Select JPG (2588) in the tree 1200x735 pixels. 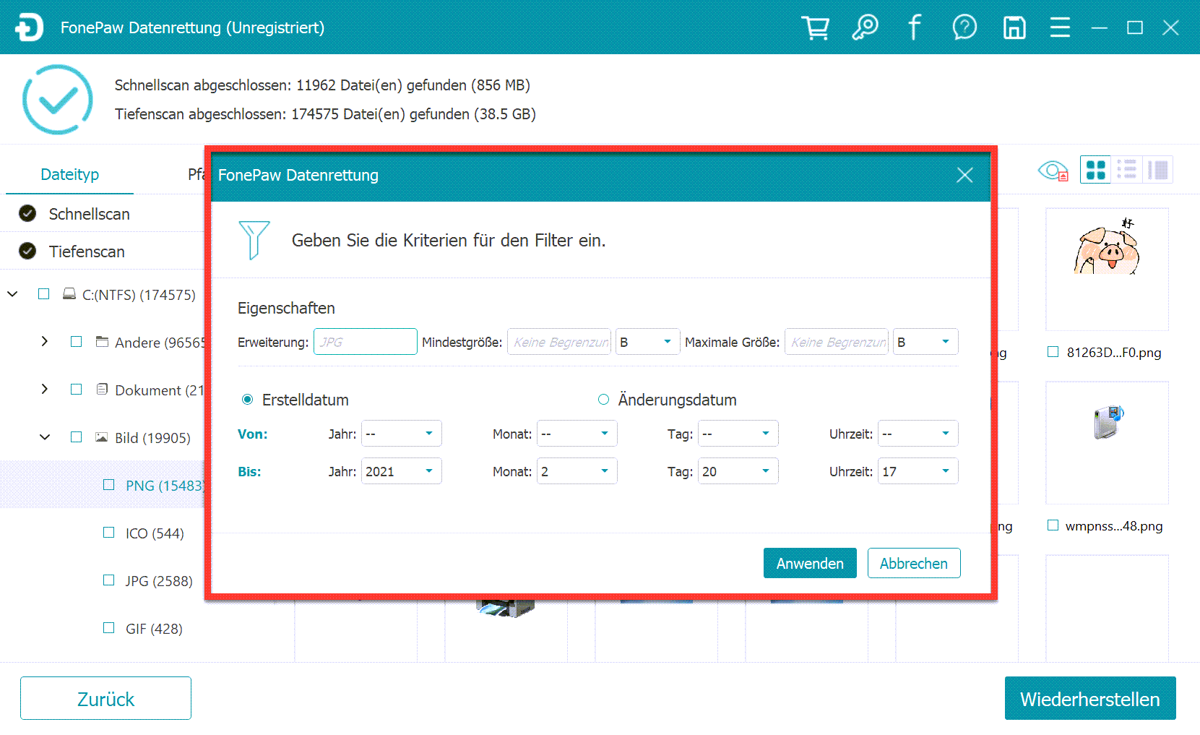point(159,580)
